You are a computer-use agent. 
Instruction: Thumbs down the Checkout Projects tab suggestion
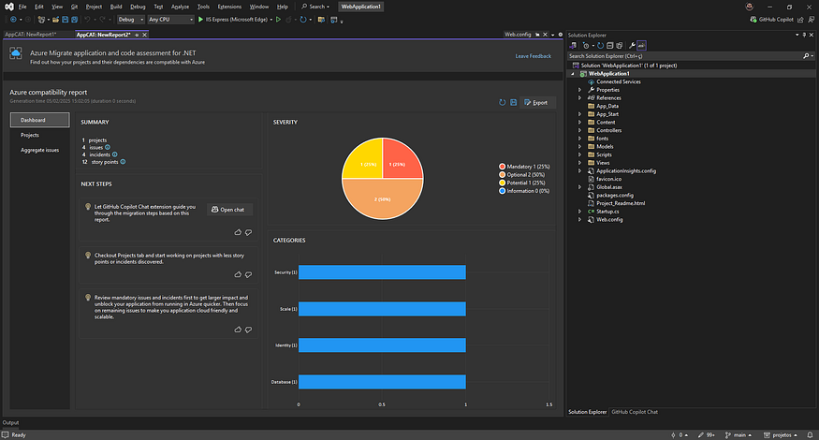(248, 275)
